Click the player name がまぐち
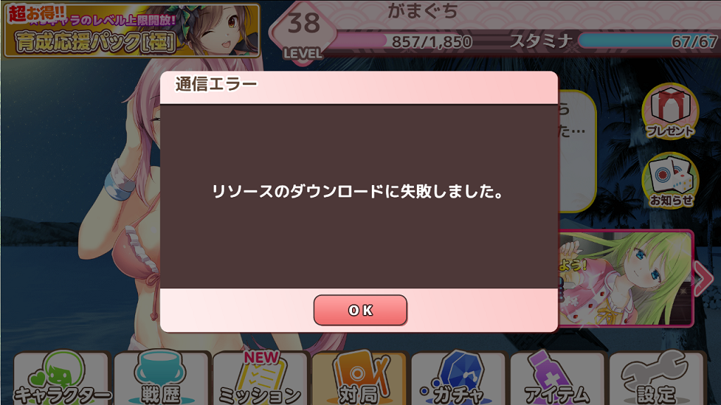 point(422,11)
